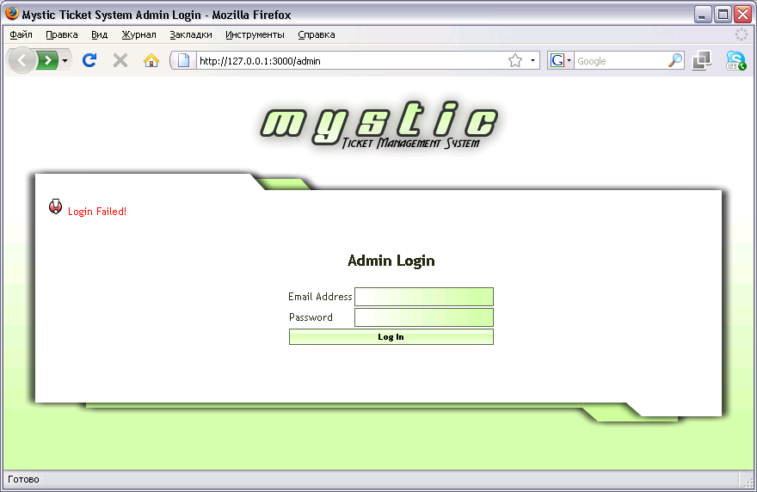Click the Password label text
757x492 pixels.
[311, 317]
